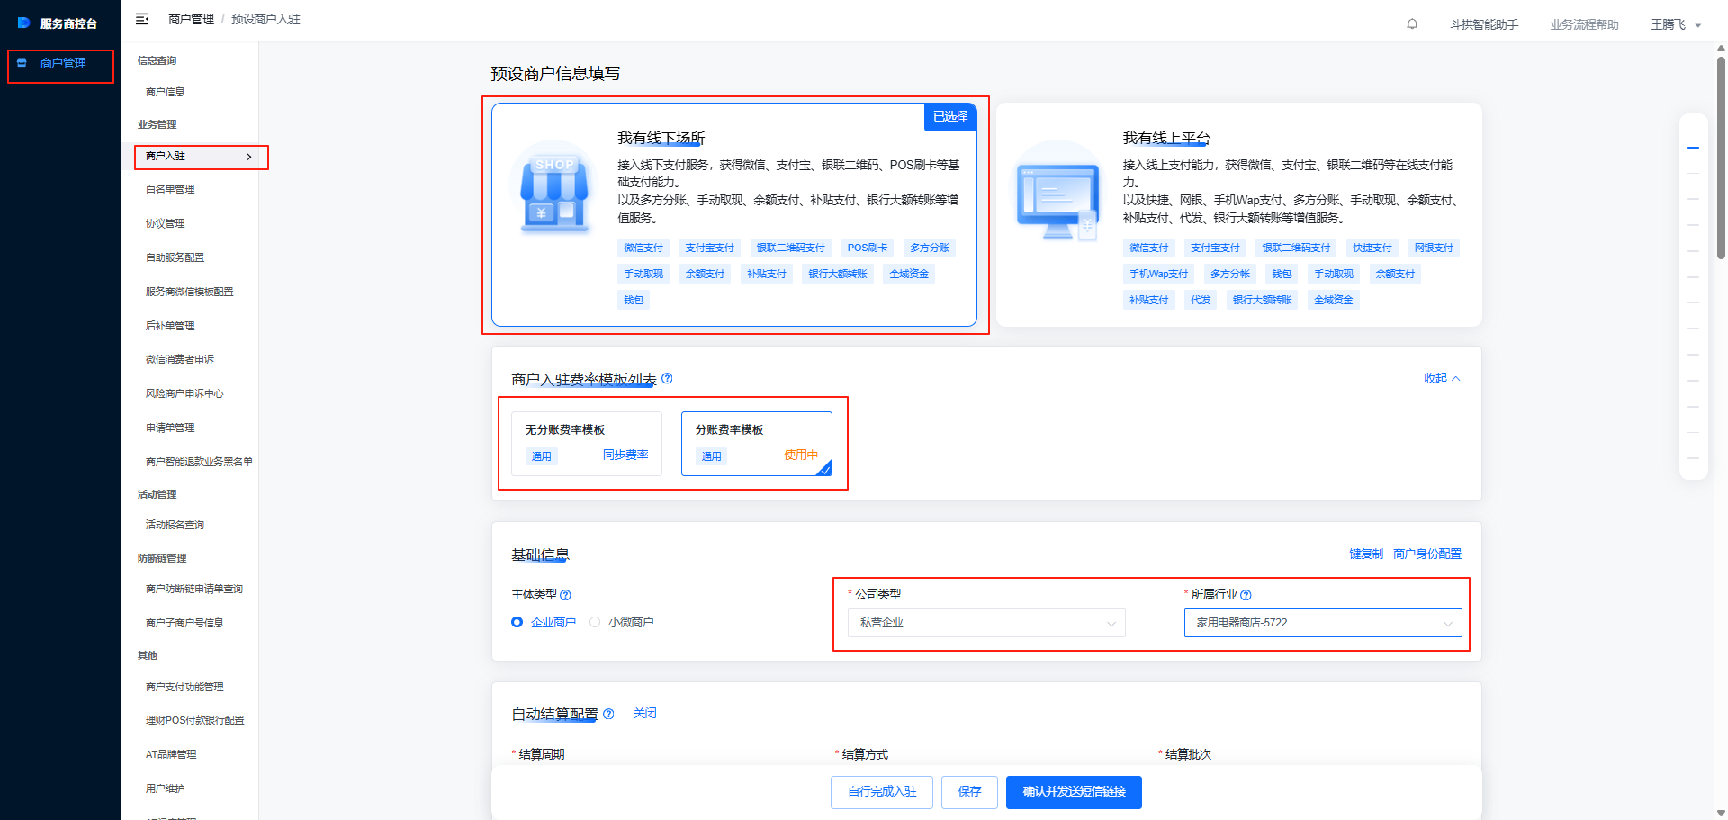This screenshot has width=1728, height=820.
Task: Click the sidebar collapse hamburger icon
Action: tap(142, 19)
